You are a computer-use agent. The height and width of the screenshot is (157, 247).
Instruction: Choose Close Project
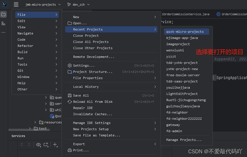(112, 36)
